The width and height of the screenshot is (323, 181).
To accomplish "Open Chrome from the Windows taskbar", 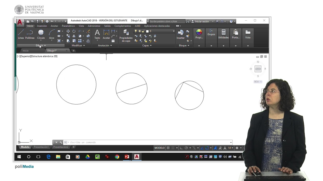I will tap(117, 157).
